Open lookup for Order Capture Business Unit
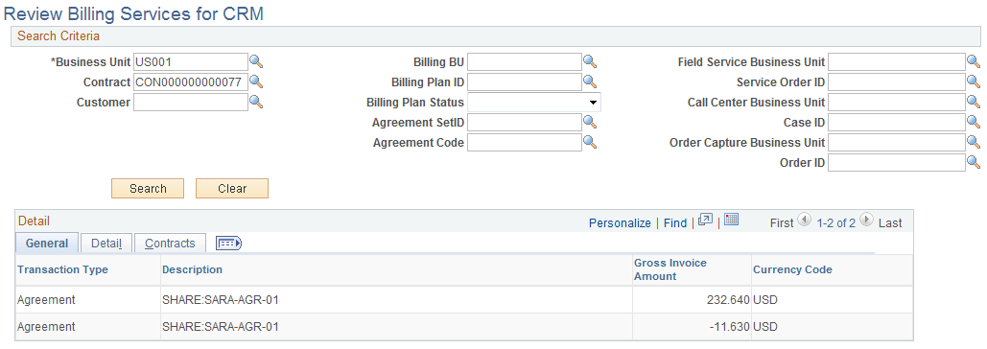 click(x=974, y=142)
